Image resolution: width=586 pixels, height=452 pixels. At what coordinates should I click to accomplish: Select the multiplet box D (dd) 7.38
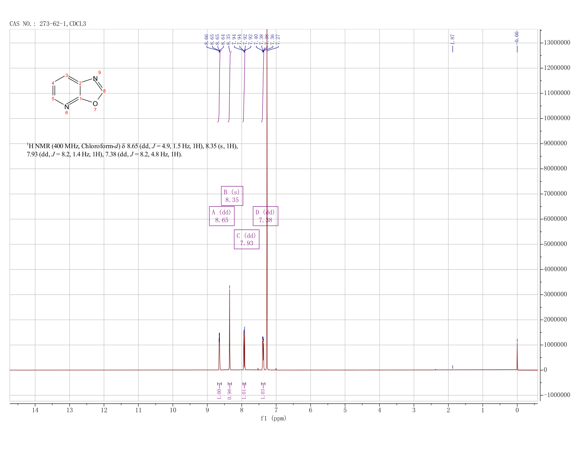(x=265, y=216)
